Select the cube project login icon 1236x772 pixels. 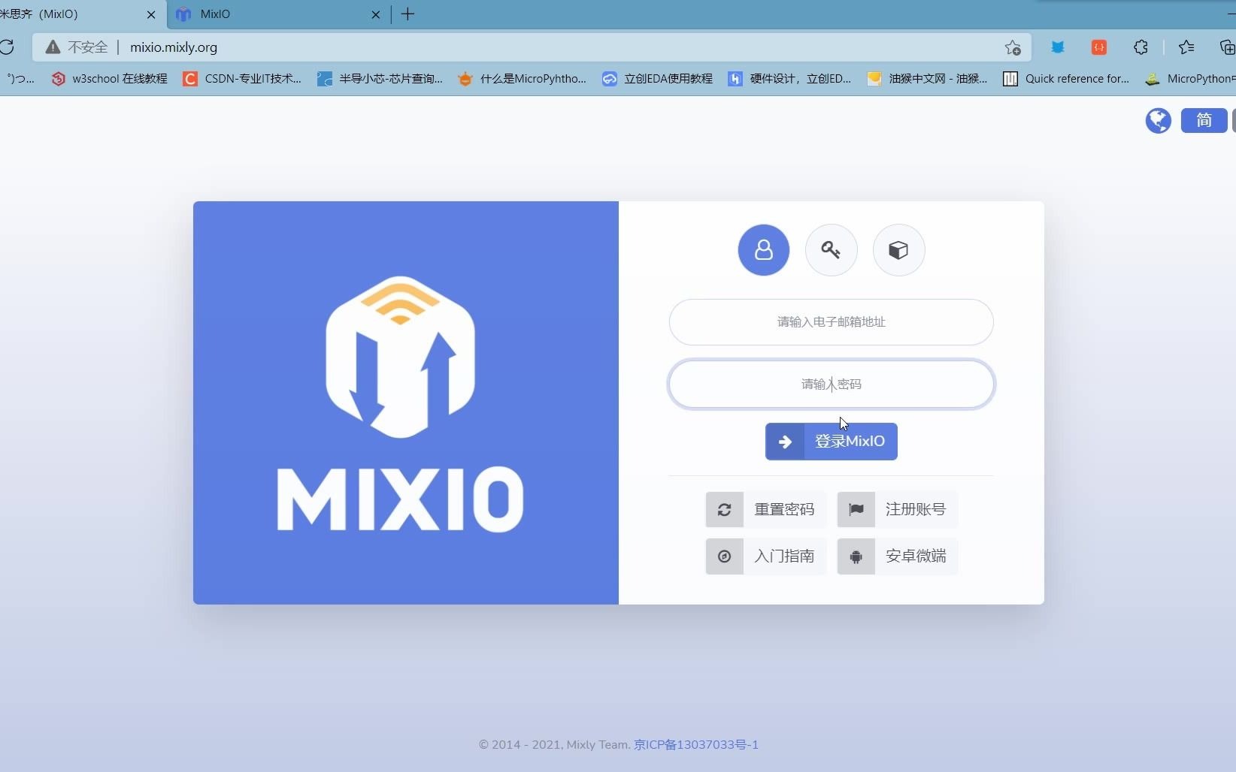click(898, 250)
